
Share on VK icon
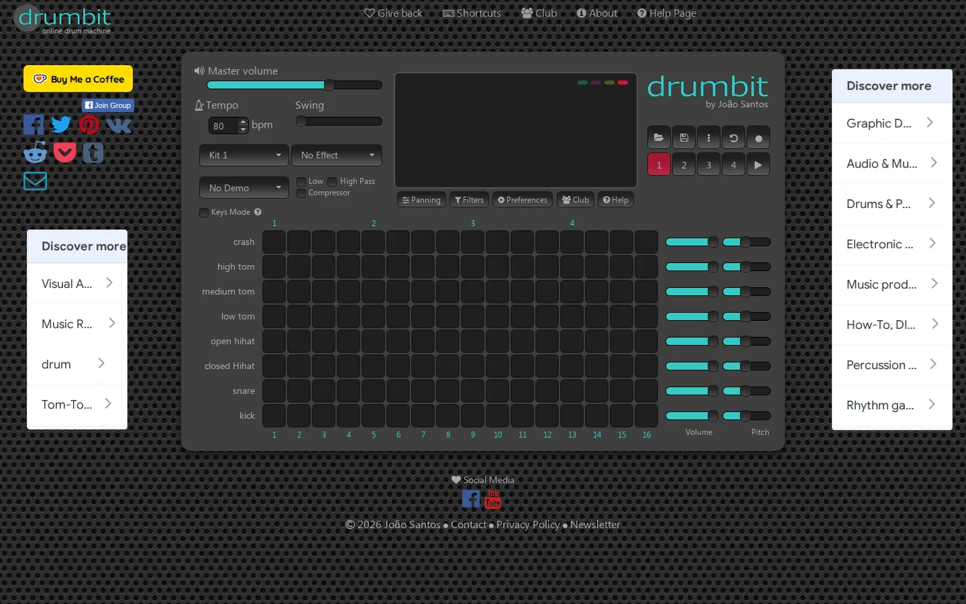click(119, 125)
